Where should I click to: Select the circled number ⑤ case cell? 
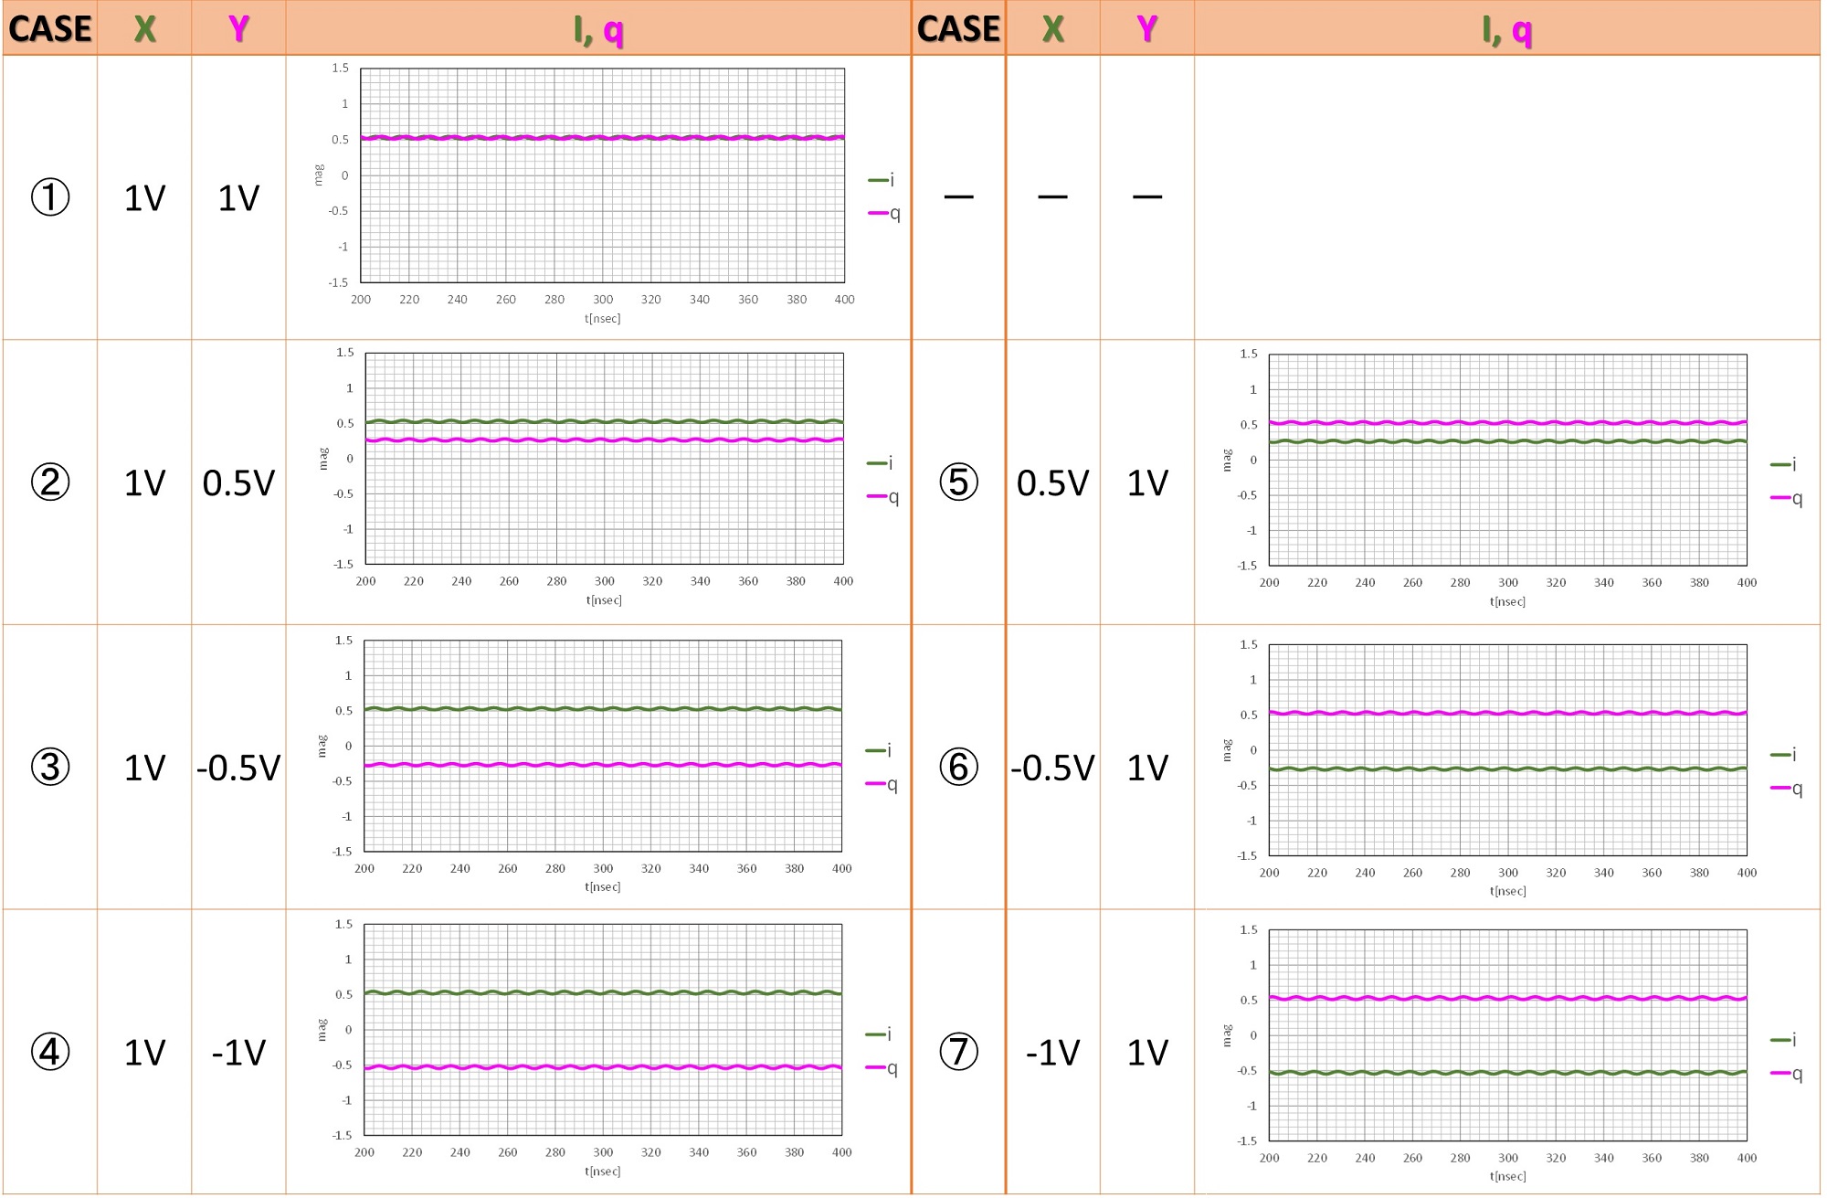click(959, 482)
